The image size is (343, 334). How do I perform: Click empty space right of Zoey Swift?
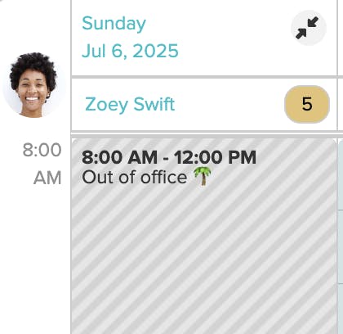(x=229, y=105)
